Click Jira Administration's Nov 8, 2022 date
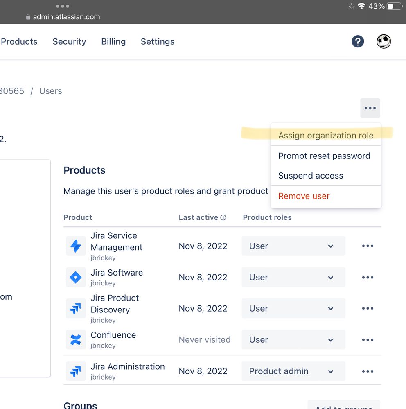 click(x=203, y=371)
